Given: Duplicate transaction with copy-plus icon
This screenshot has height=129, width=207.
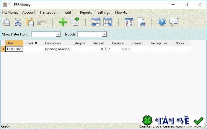Looking at the screenshot, I should 75,22.
